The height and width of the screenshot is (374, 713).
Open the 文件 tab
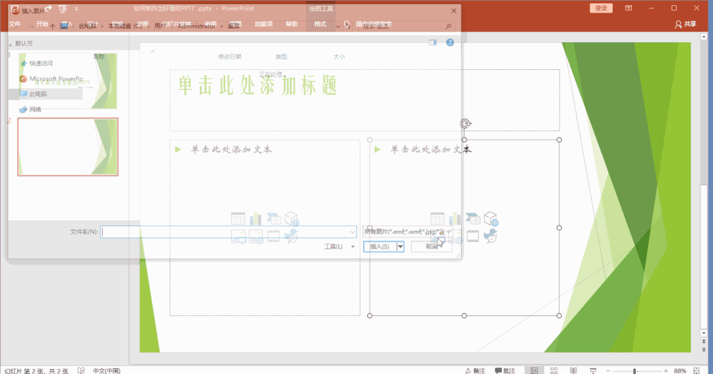(15, 24)
